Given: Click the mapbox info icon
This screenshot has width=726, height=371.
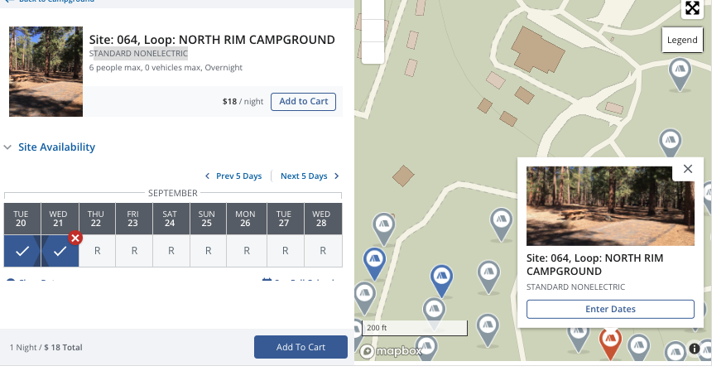Looking at the screenshot, I should [x=694, y=349].
